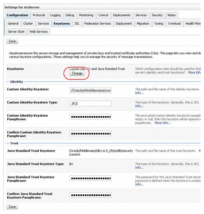Open More Info link for identity passphrase
The height and width of the screenshot is (214, 204).
click(163, 123)
